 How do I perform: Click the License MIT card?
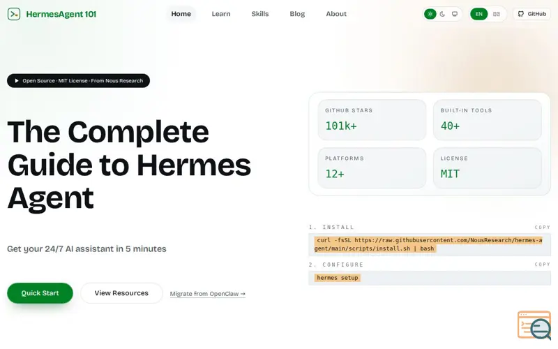[487, 168]
